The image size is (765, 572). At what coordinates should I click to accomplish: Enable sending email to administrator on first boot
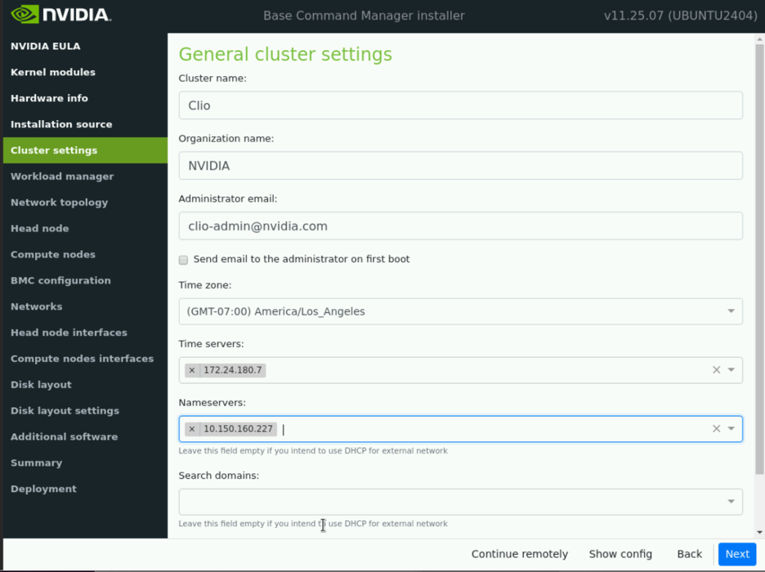pyautogui.click(x=183, y=260)
